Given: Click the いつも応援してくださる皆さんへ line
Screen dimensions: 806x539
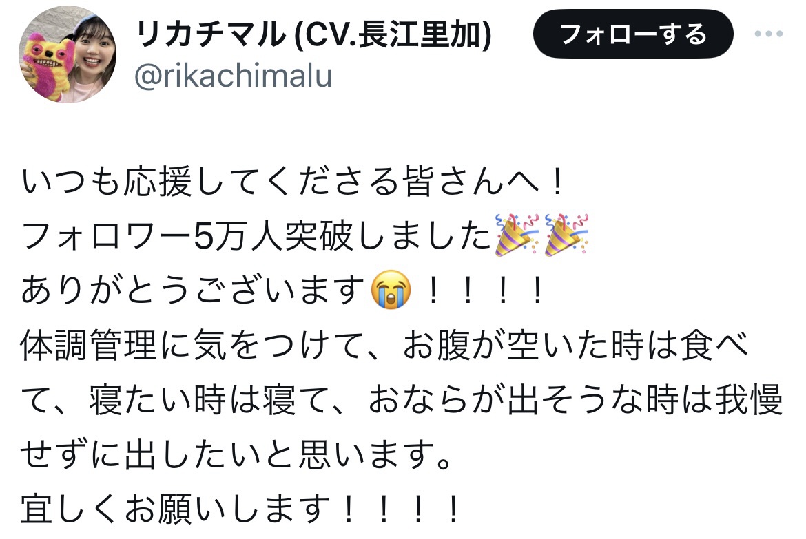Looking at the screenshot, I should [293, 181].
